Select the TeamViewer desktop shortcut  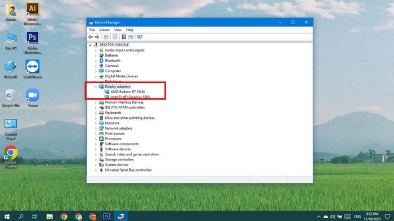(33, 69)
